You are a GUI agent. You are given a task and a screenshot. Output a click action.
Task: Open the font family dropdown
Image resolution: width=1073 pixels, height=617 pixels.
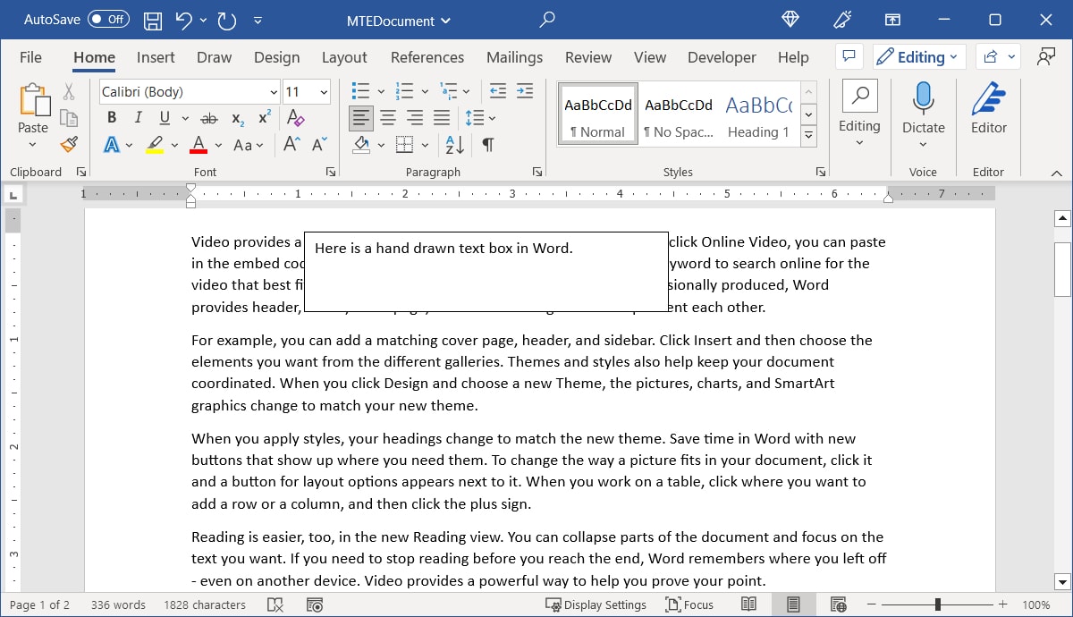(x=274, y=91)
